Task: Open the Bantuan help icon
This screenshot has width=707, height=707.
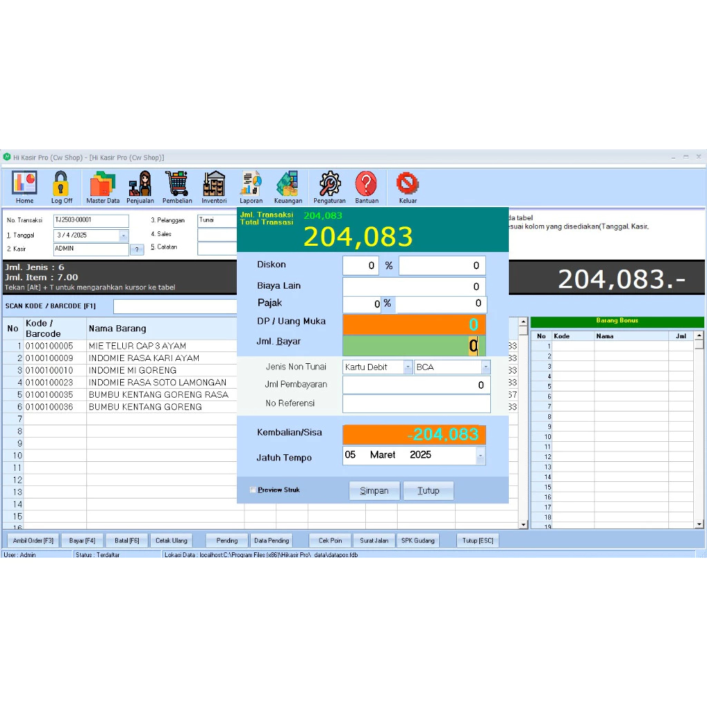Action: pyautogui.click(x=367, y=187)
